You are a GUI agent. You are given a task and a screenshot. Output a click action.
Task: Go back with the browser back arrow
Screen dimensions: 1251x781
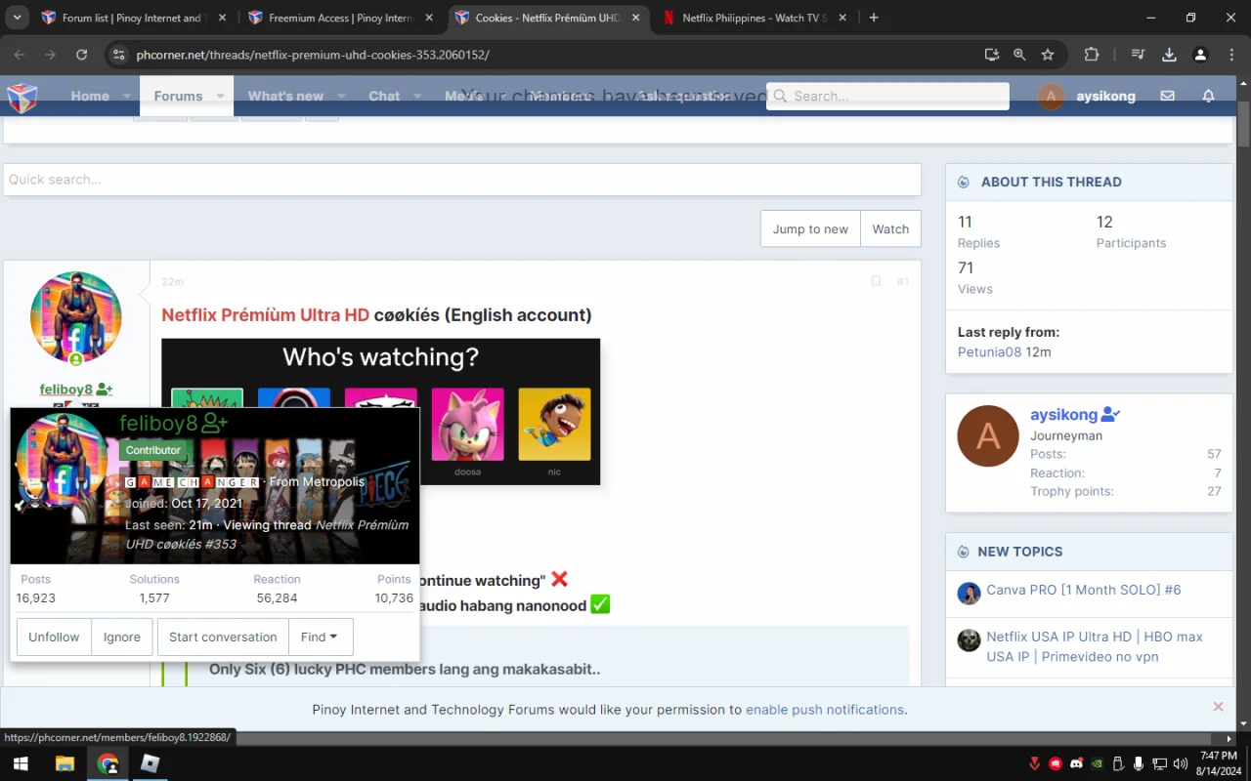click(20, 55)
